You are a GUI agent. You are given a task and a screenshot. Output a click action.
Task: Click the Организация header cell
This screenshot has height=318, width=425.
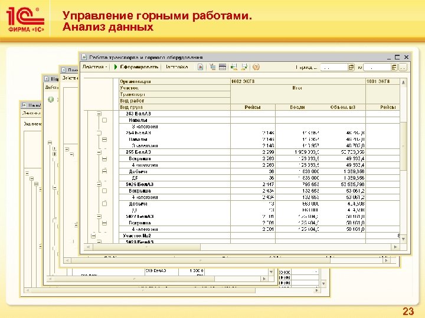pos(175,81)
